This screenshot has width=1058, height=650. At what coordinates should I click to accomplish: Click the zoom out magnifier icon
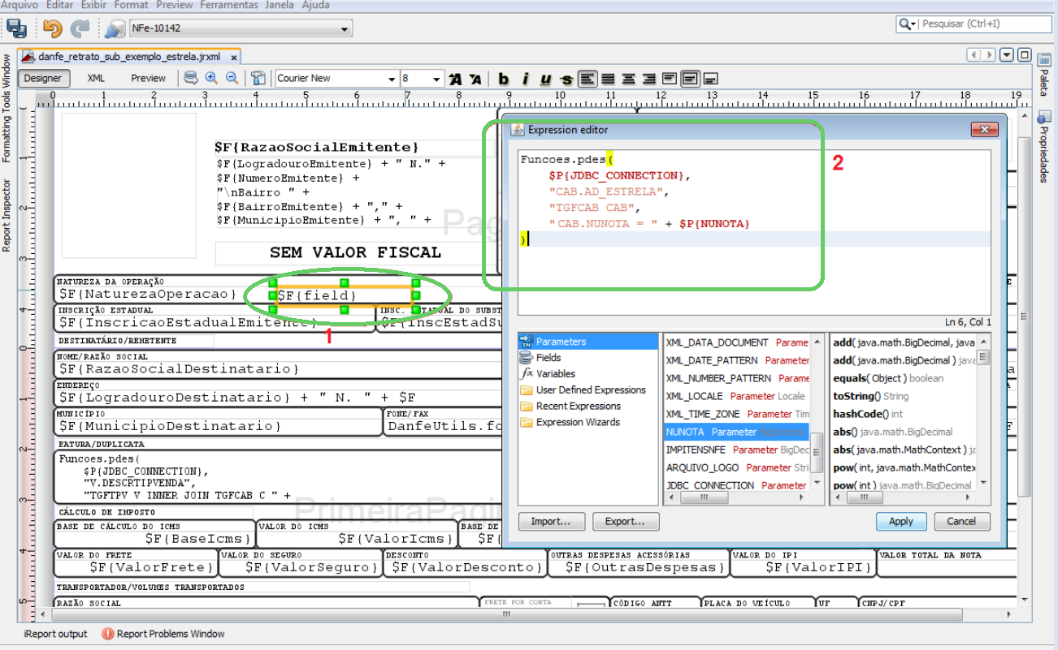click(232, 78)
